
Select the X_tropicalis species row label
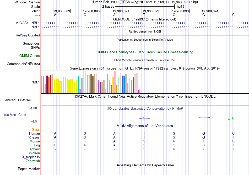(x=31, y=157)
